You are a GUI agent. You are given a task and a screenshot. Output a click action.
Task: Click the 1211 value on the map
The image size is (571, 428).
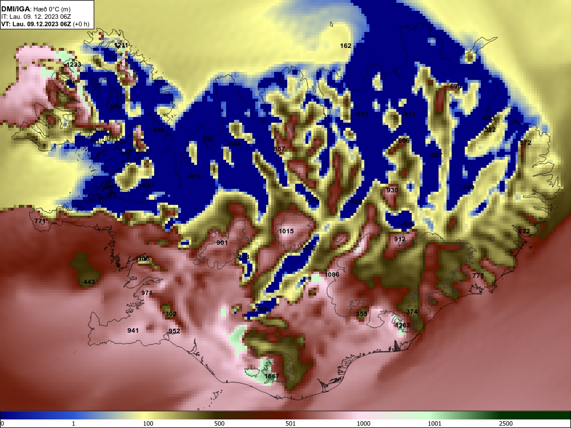pyautogui.click(x=121, y=45)
